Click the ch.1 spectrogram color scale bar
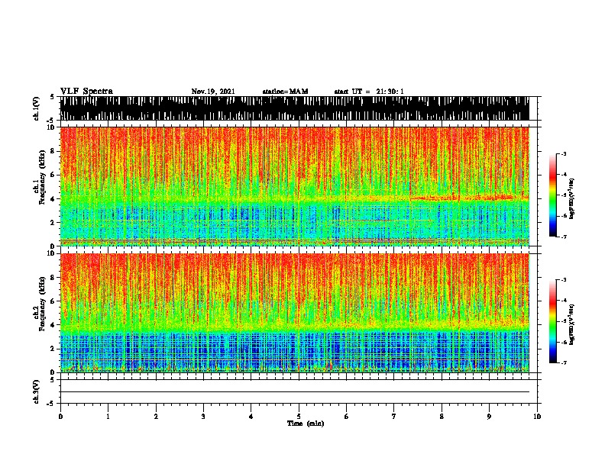Image resolution: width=605 pixels, height=467 pixels. pyautogui.click(x=552, y=195)
